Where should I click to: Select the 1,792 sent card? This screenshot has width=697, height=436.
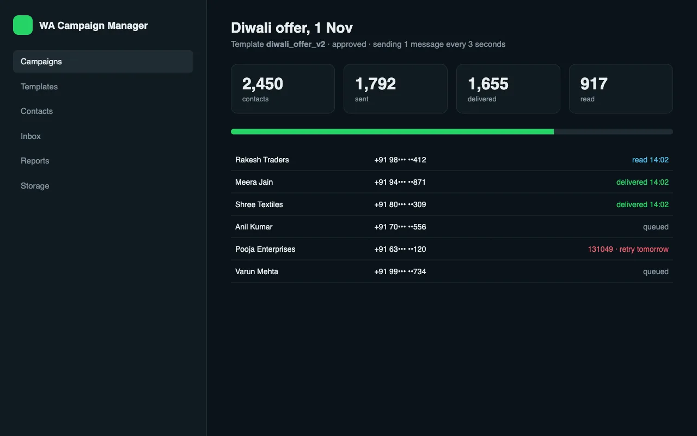pos(395,89)
